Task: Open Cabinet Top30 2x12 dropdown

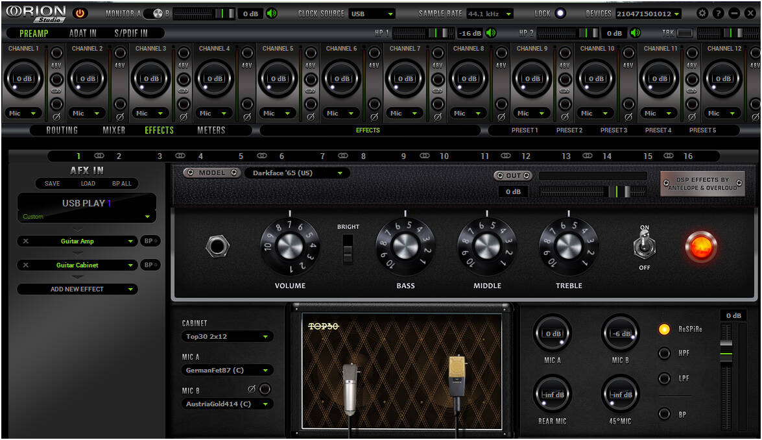Action: (x=227, y=336)
